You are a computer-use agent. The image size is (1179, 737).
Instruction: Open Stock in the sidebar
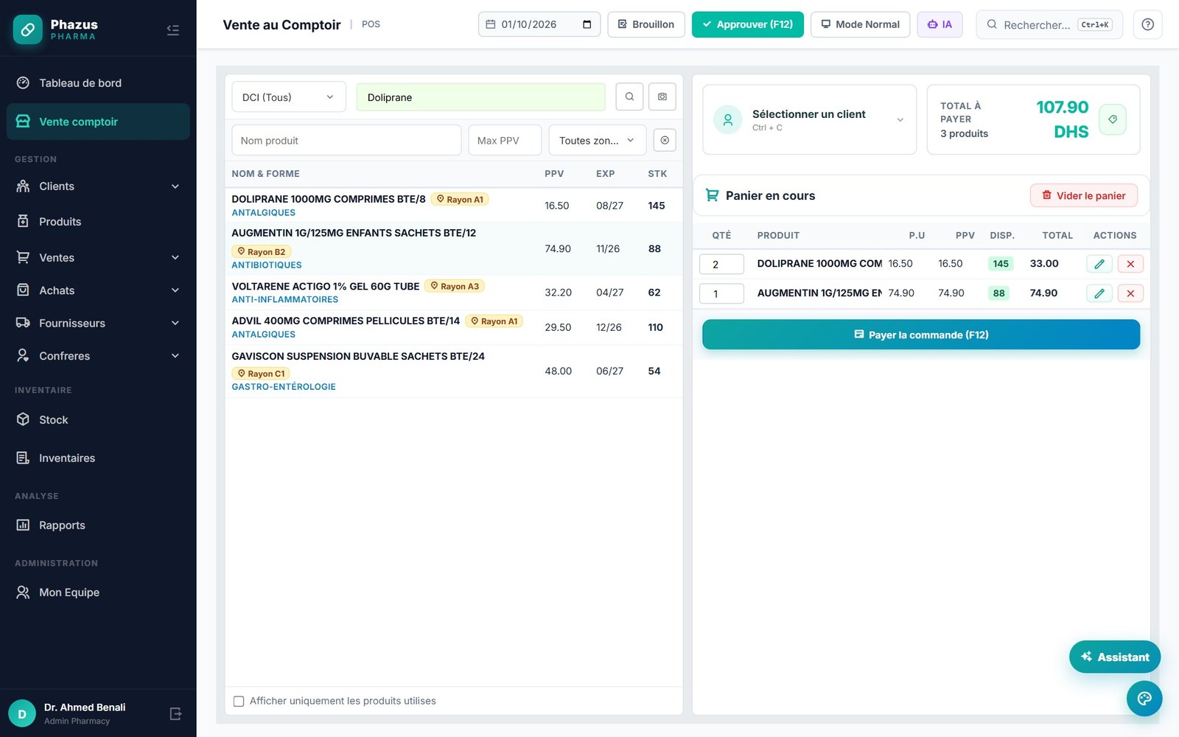98,419
